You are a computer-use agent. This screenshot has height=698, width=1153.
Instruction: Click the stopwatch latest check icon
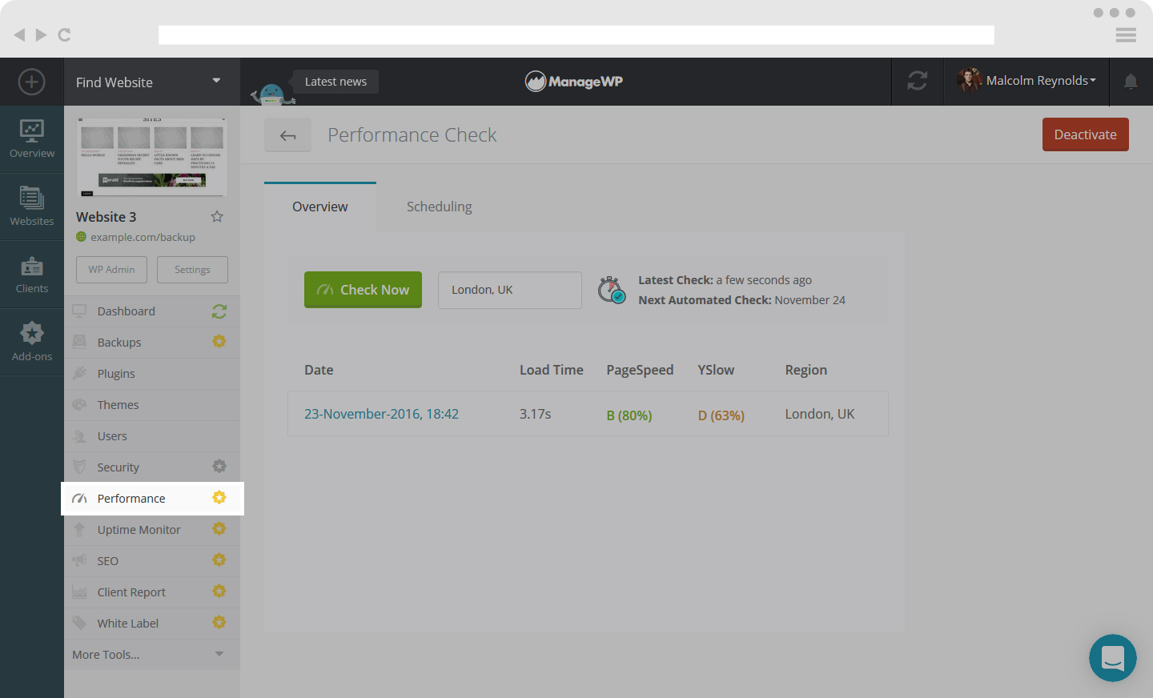(612, 290)
